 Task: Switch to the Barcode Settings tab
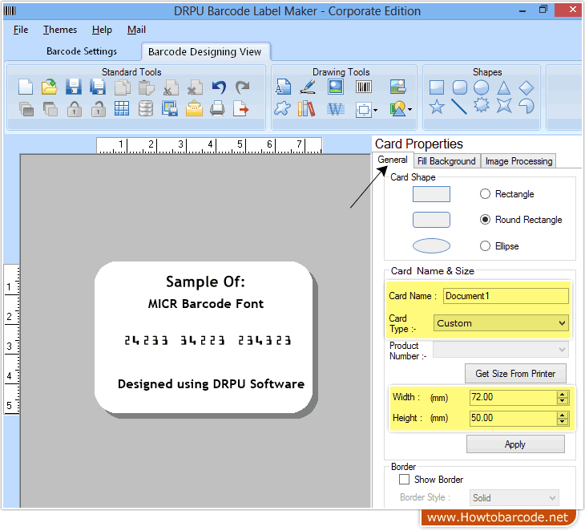(x=81, y=51)
